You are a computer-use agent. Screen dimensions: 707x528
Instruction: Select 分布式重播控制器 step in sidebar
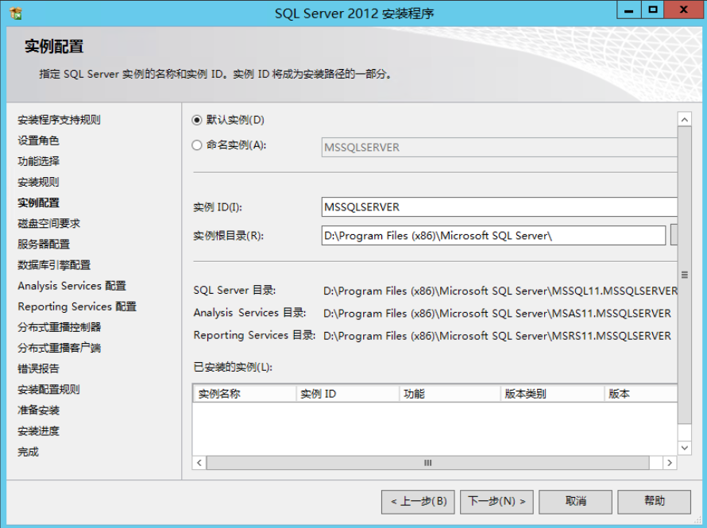(x=59, y=327)
